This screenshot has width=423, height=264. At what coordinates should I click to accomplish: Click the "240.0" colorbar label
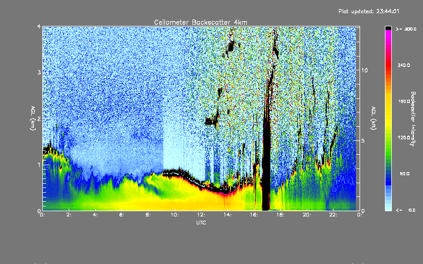click(x=404, y=65)
